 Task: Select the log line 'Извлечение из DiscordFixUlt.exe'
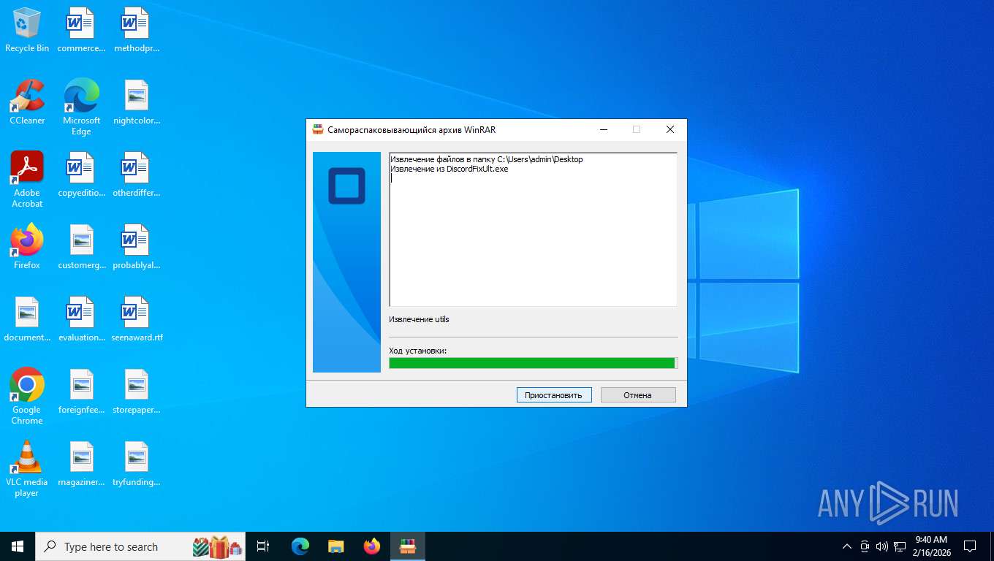tap(449, 169)
